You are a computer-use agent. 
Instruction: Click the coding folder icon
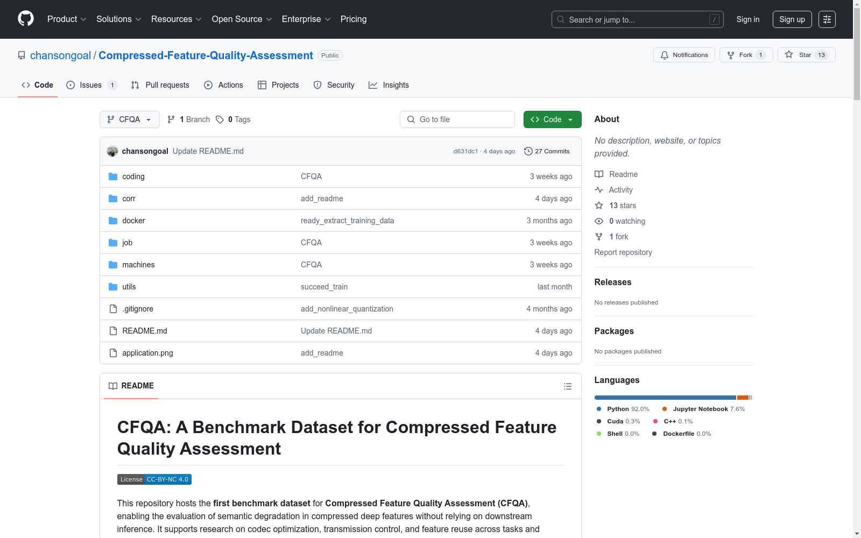(113, 176)
